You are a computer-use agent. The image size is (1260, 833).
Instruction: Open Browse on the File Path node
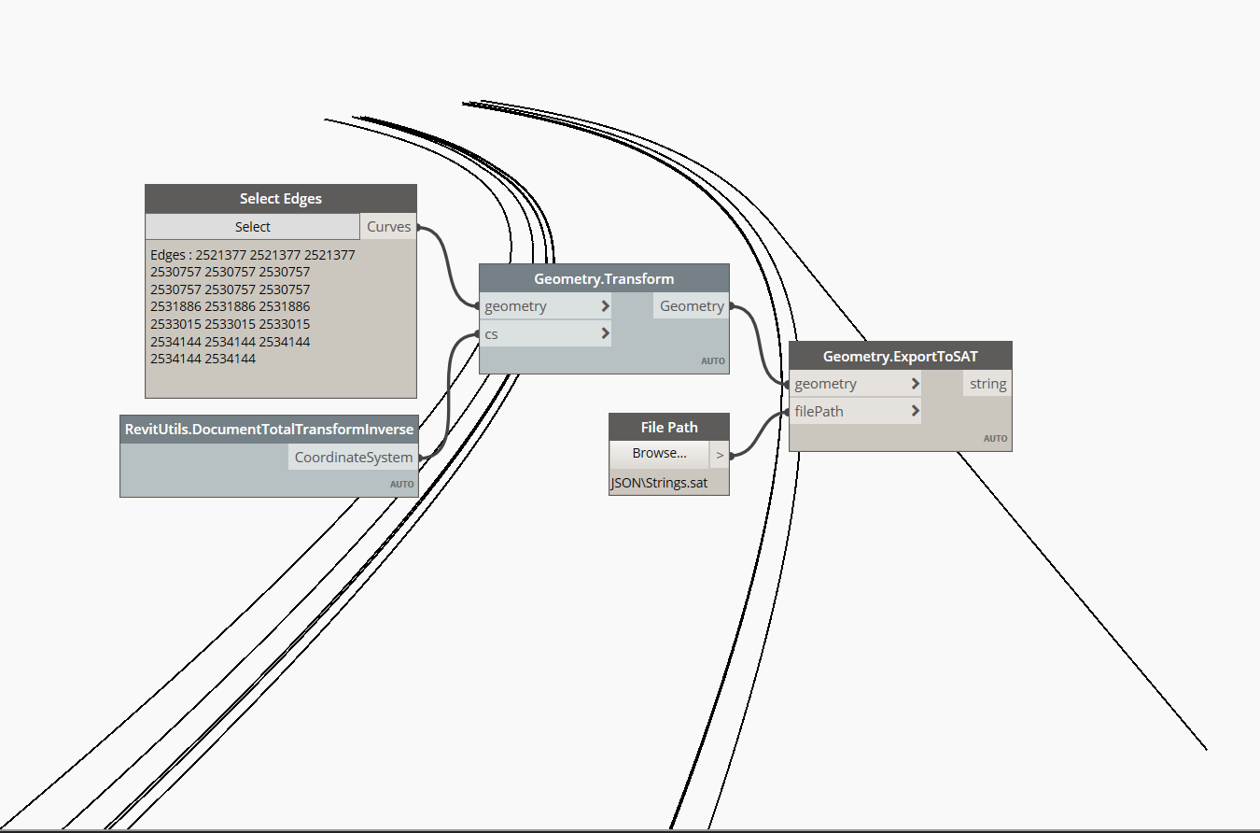[x=659, y=453]
